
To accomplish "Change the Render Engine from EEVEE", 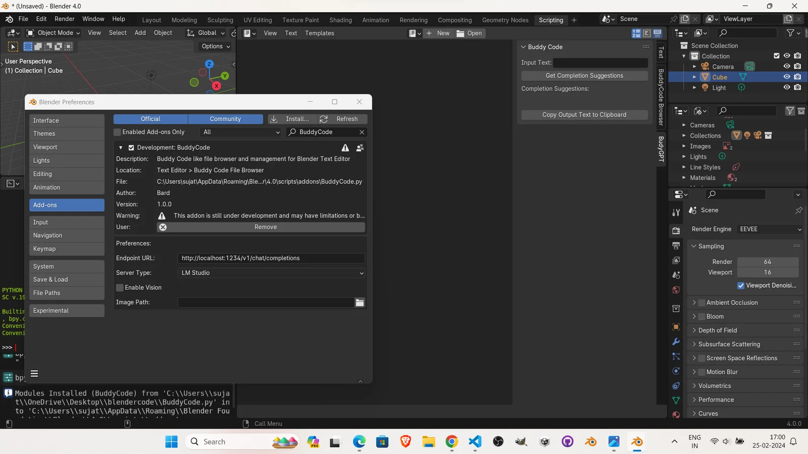I will point(769,229).
